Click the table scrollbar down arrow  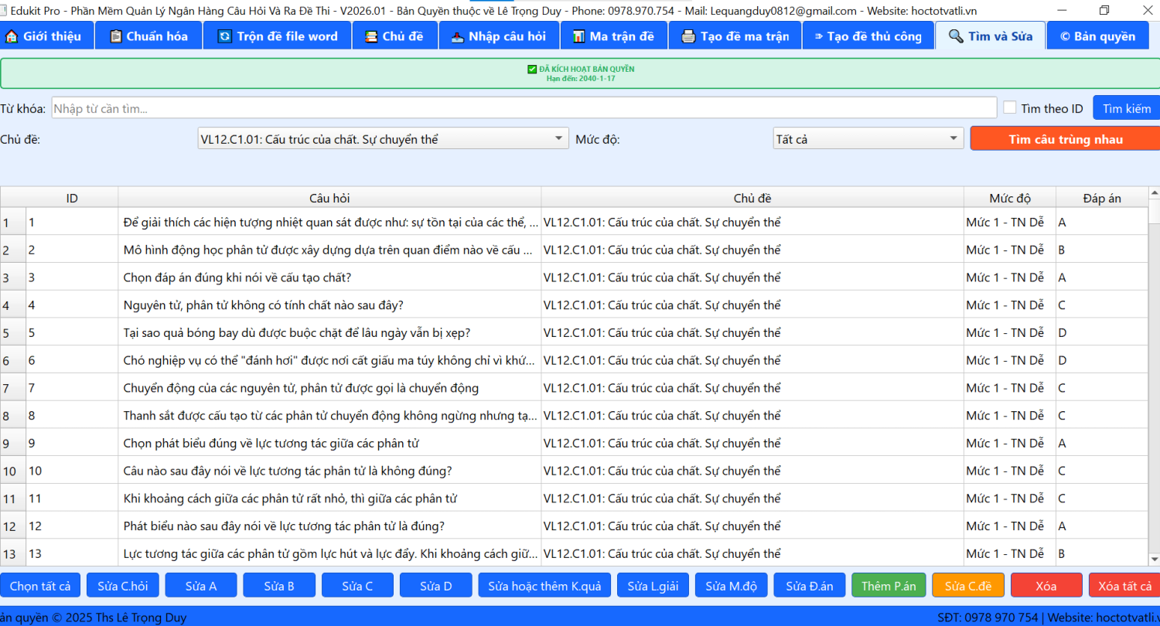(1154, 560)
